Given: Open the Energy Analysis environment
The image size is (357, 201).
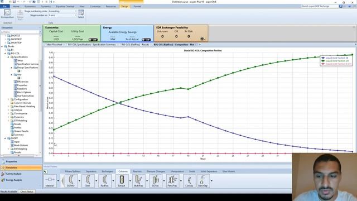Looking at the screenshot, I should (x=21, y=180).
